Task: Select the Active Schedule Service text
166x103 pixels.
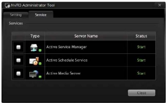Action: click(x=67, y=60)
